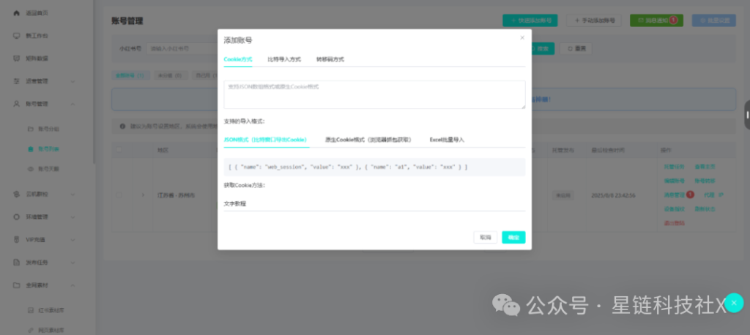750x335 pixels.
Task: Filter by 未分组 (0) tag
Action: pyautogui.click(x=170, y=75)
